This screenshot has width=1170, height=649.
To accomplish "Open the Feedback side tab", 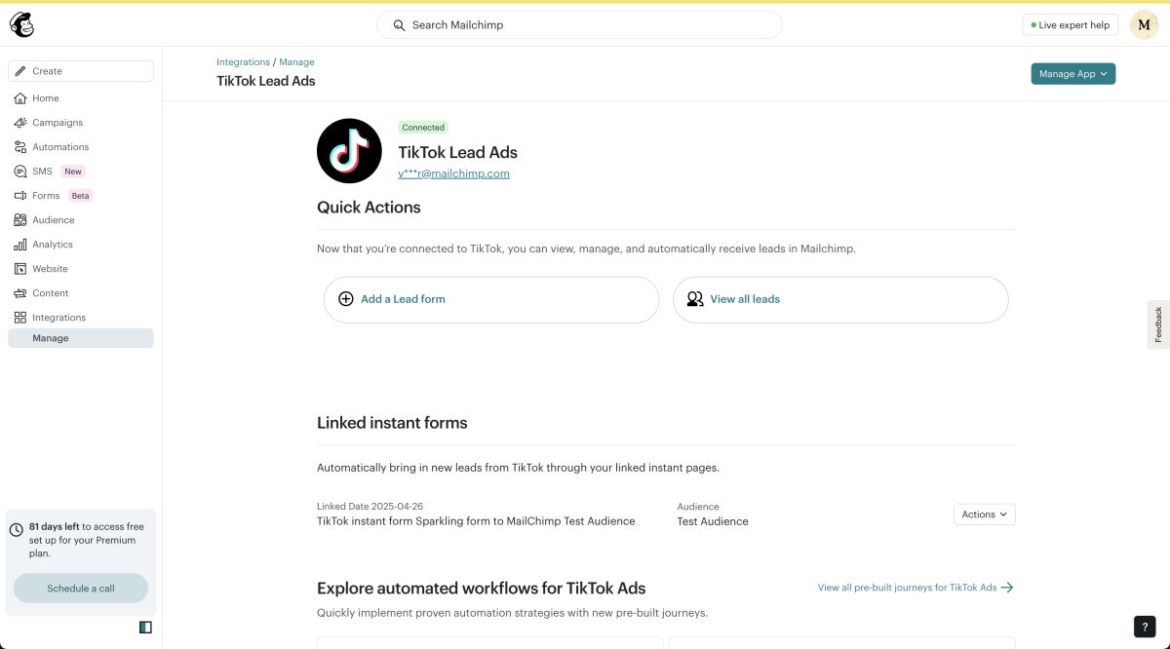I will point(1158,324).
